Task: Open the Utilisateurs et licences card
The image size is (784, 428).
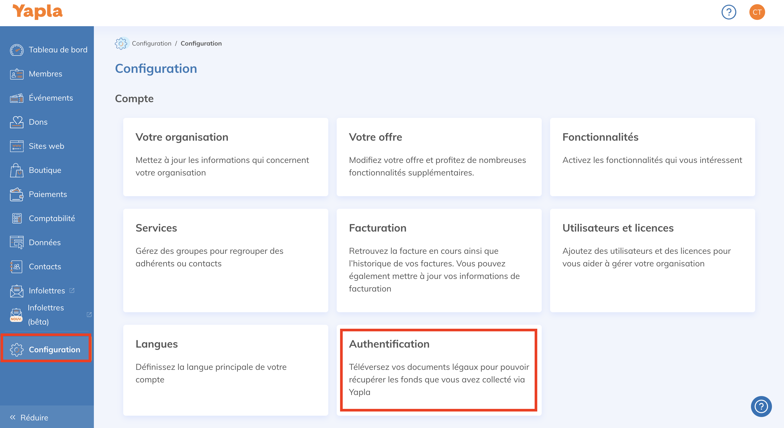Action: 652,260
